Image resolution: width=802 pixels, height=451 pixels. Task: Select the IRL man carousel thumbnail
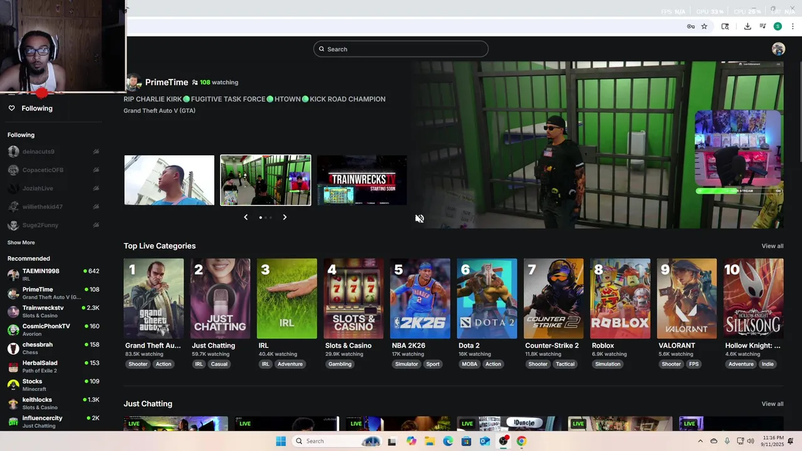169,180
